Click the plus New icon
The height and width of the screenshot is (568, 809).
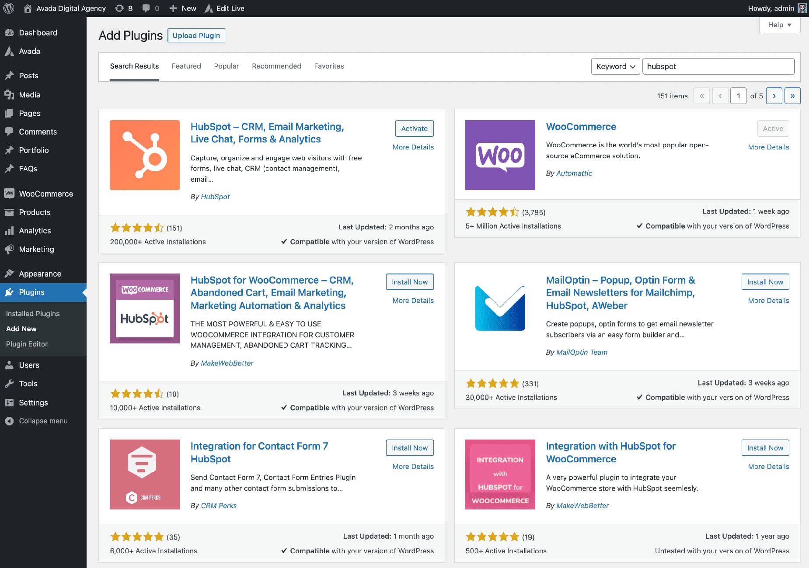[173, 8]
